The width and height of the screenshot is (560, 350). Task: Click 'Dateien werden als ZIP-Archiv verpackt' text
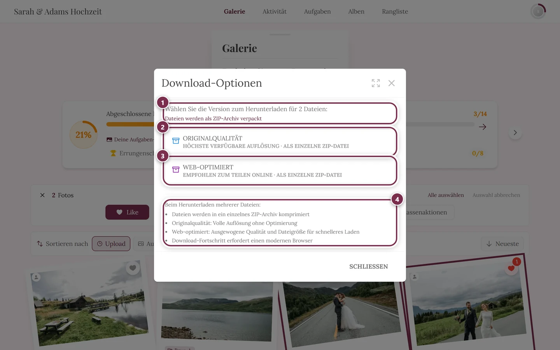point(213,119)
